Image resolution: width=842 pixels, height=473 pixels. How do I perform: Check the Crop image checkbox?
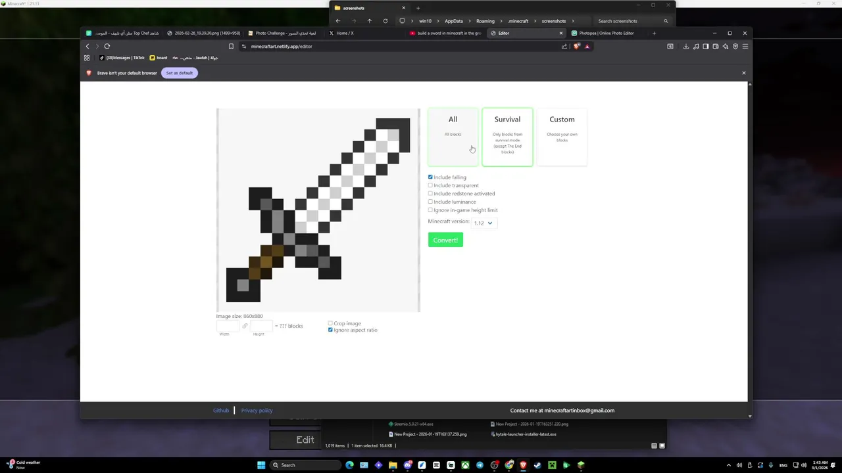pos(330,323)
